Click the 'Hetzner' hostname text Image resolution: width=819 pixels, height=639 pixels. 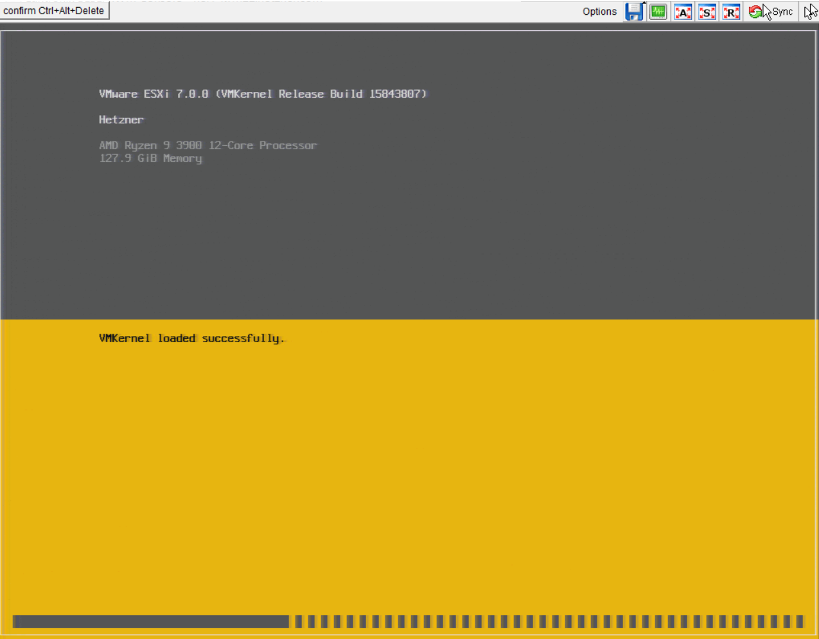click(121, 120)
